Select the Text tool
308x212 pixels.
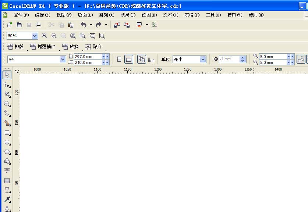click(x=7, y=170)
